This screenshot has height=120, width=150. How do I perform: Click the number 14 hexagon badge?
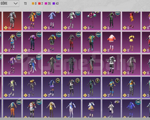tap(58, 80)
